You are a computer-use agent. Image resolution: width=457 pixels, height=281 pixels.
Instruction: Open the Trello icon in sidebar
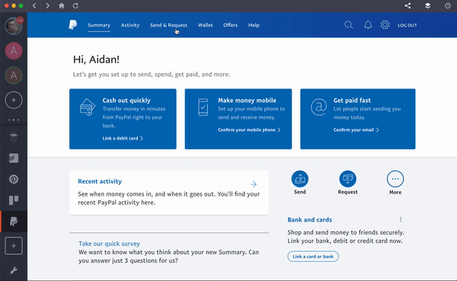pyautogui.click(x=14, y=200)
